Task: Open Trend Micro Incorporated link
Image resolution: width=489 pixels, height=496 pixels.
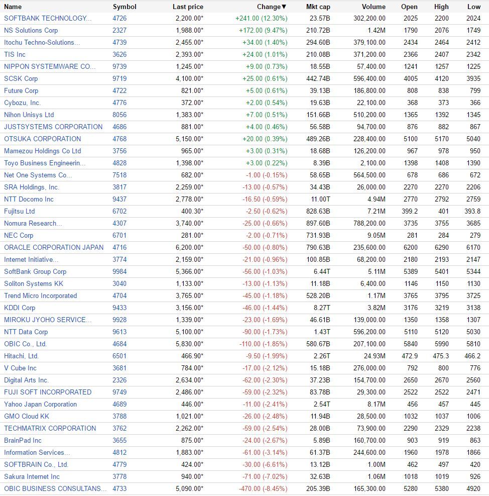Action: click(x=41, y=296)
